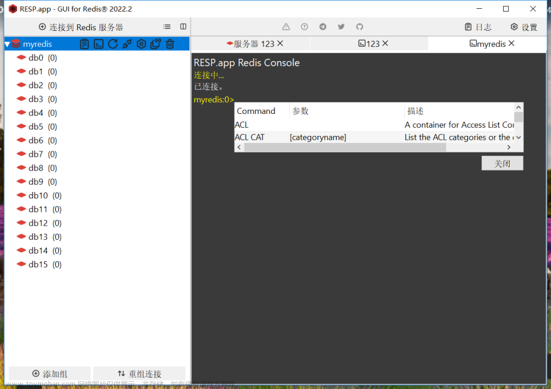This screenshot has height=389, width=551.
Task: Click 添加组 add group button
Action: (x=50, y=374)
